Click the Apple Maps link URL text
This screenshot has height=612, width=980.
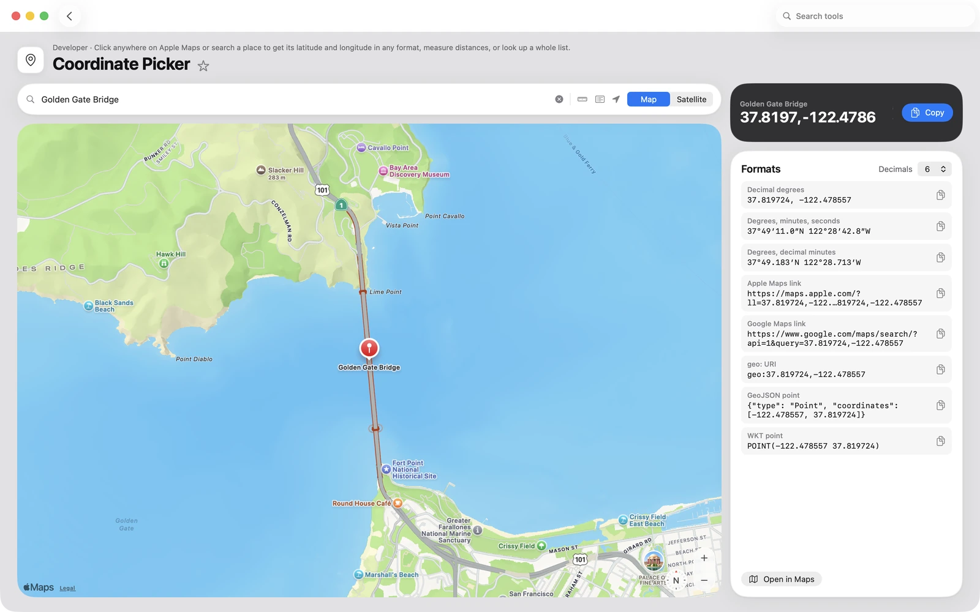pyautogui.click(x=834, y=298)
